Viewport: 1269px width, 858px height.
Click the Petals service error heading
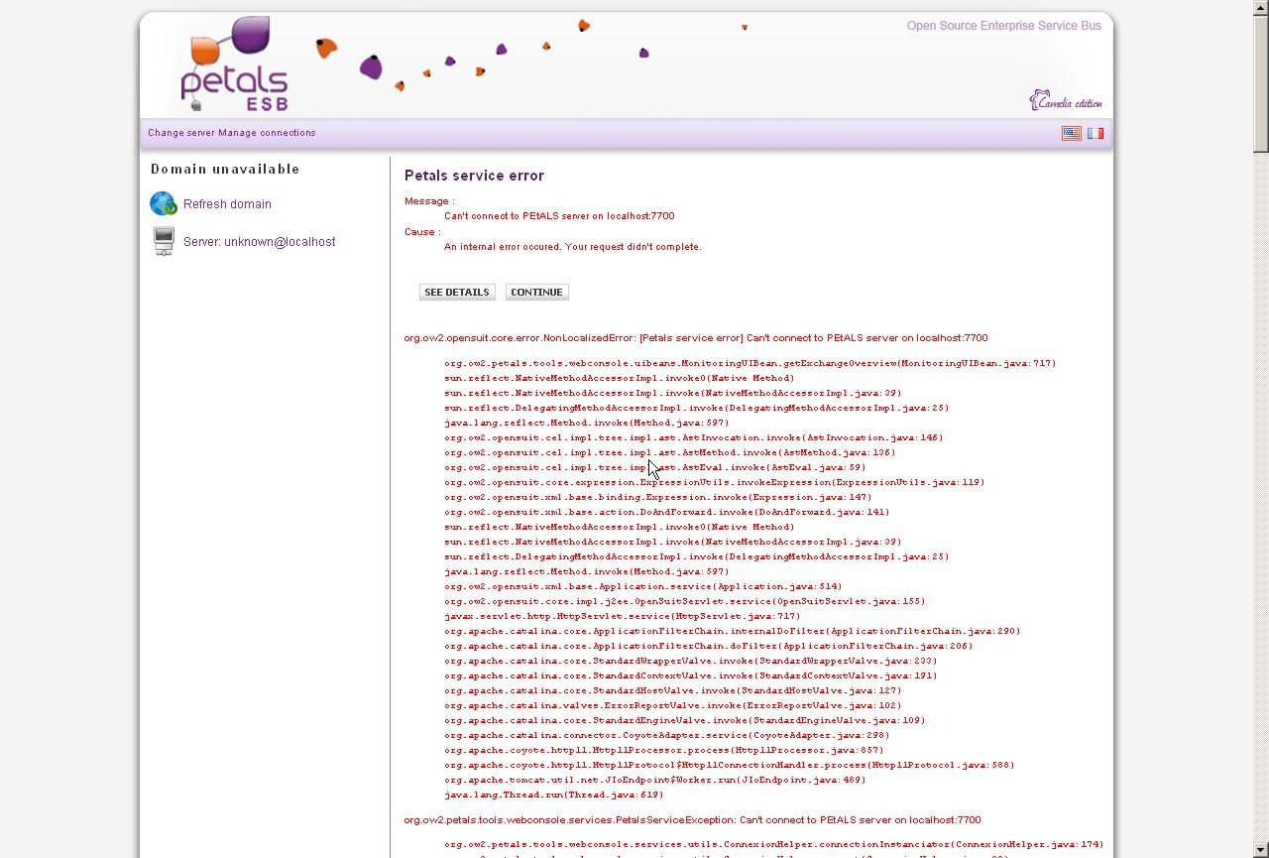click(x=474, y=176)
